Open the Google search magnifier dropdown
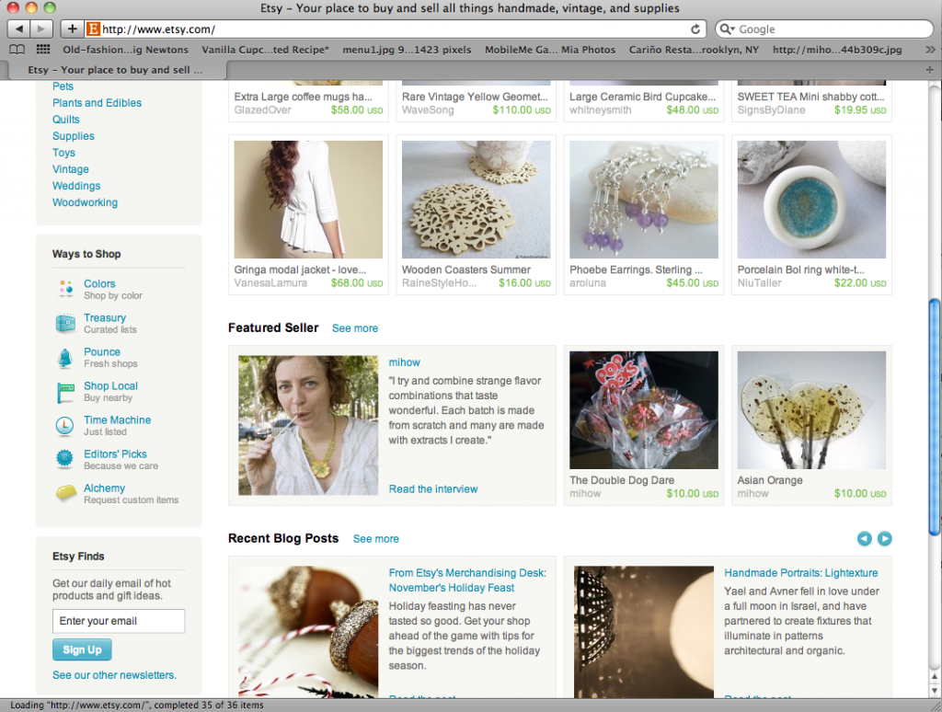The width and height of the screenshot is (942, 712). pyautogui.click(x=727, y=29)
